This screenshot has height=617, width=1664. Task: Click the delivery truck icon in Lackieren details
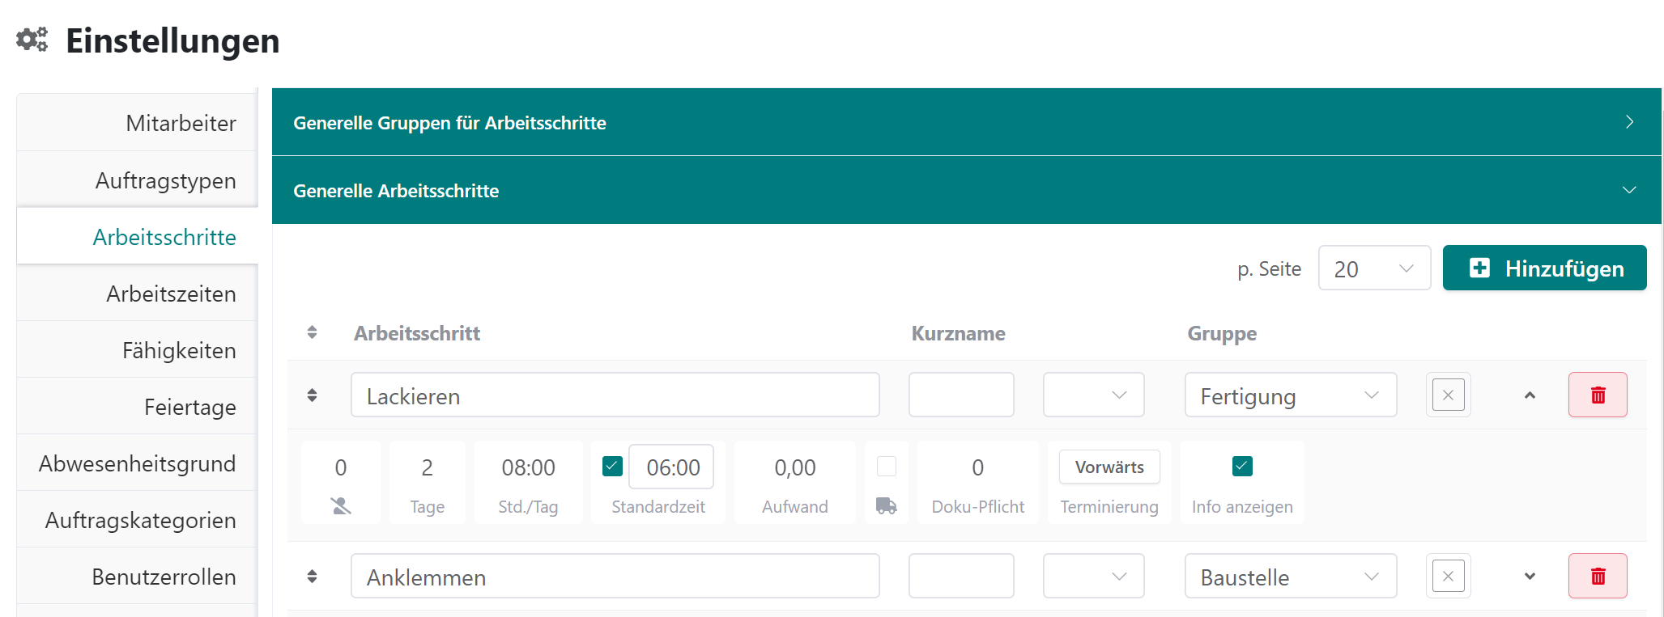(886, 505)
